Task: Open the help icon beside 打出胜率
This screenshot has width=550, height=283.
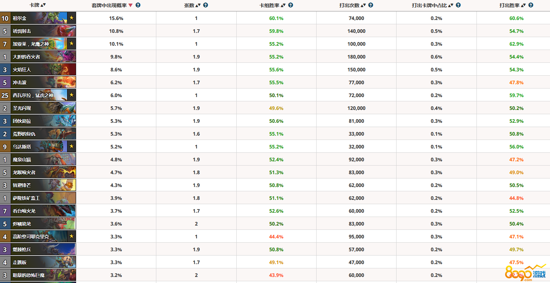Action: 531,5
